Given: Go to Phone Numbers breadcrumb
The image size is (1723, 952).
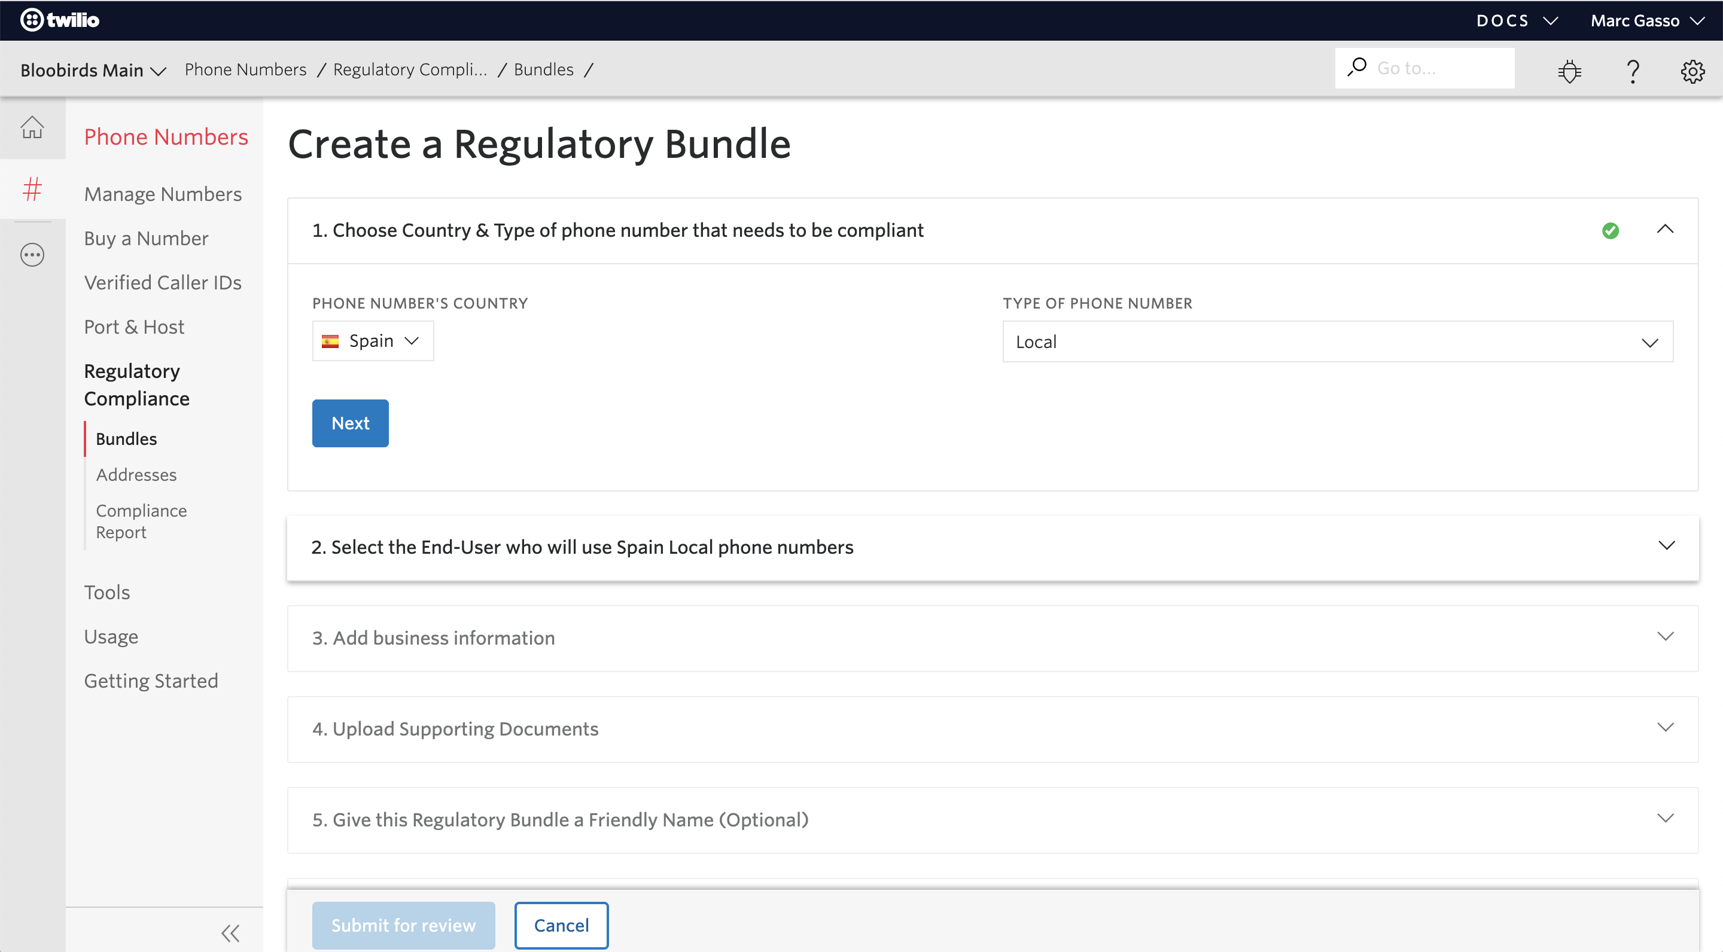Looking at the screenshot, I should 245,69.
